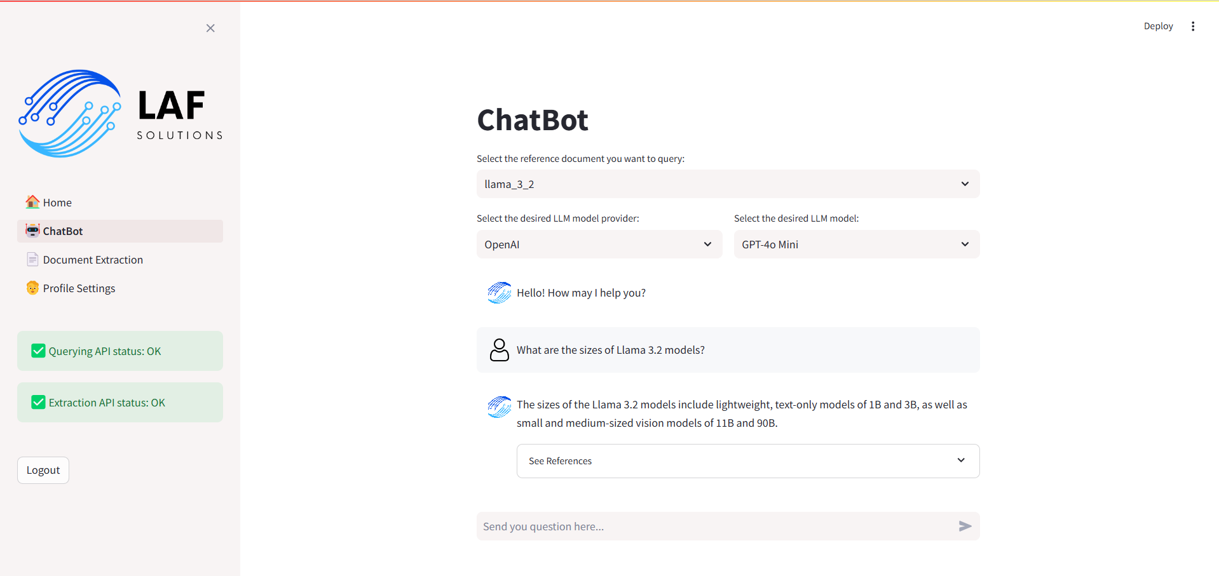Click 'Select the desired LLM model:' label
The height and width of the screenshot is (576, 1219).
[796, 218]
